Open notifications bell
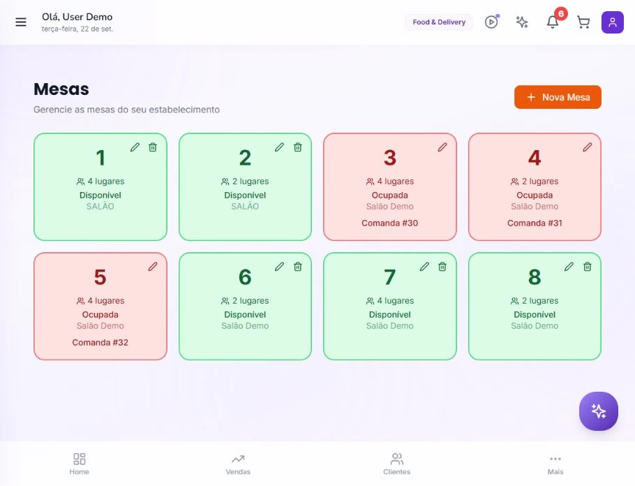The image size is (635, 486). pos(553,22)
